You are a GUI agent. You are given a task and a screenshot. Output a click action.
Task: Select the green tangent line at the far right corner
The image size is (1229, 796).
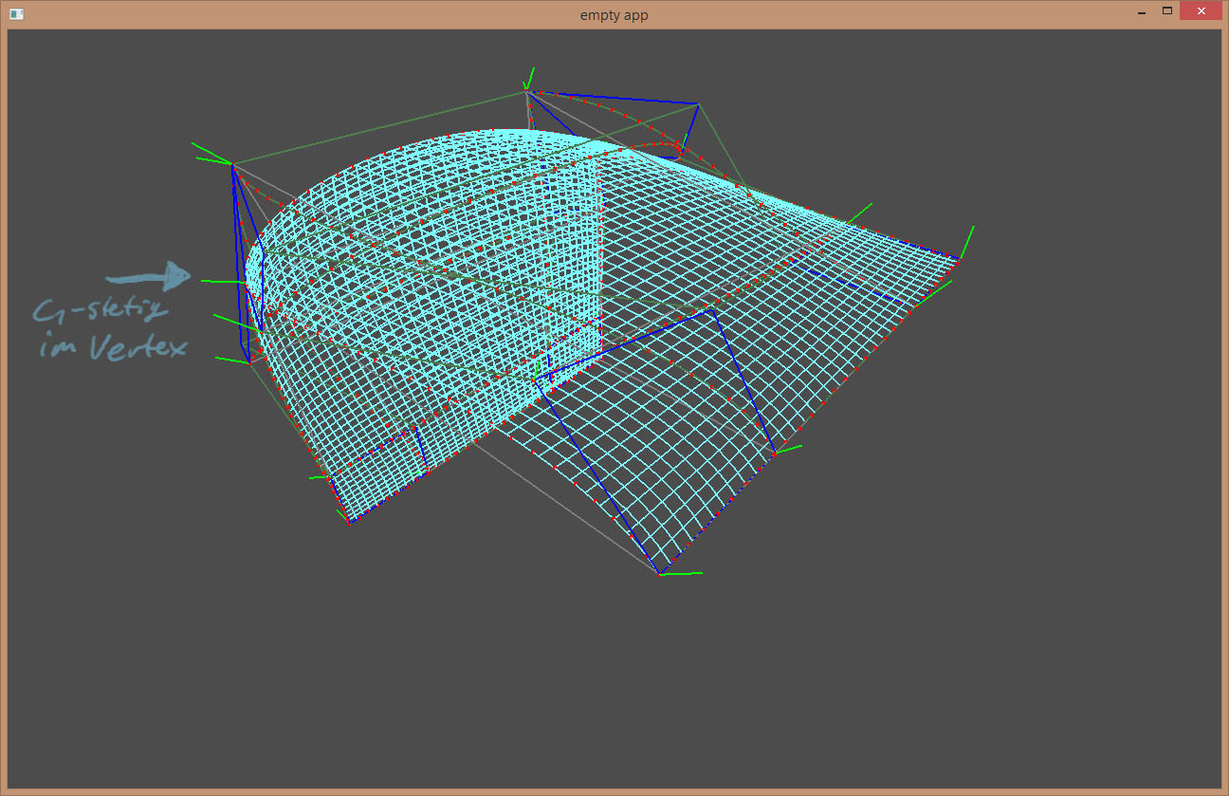pos(967,241)
